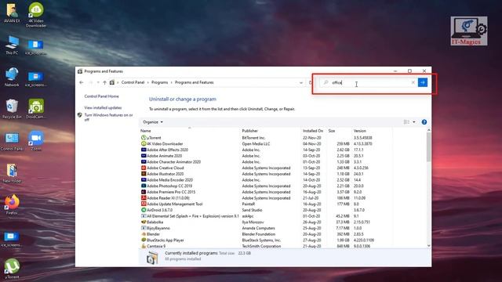Launch Zoom desktop shortcut

coord(36,141)
